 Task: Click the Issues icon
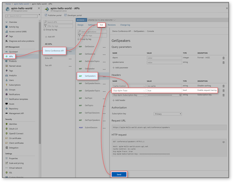(x=7, y=104)
